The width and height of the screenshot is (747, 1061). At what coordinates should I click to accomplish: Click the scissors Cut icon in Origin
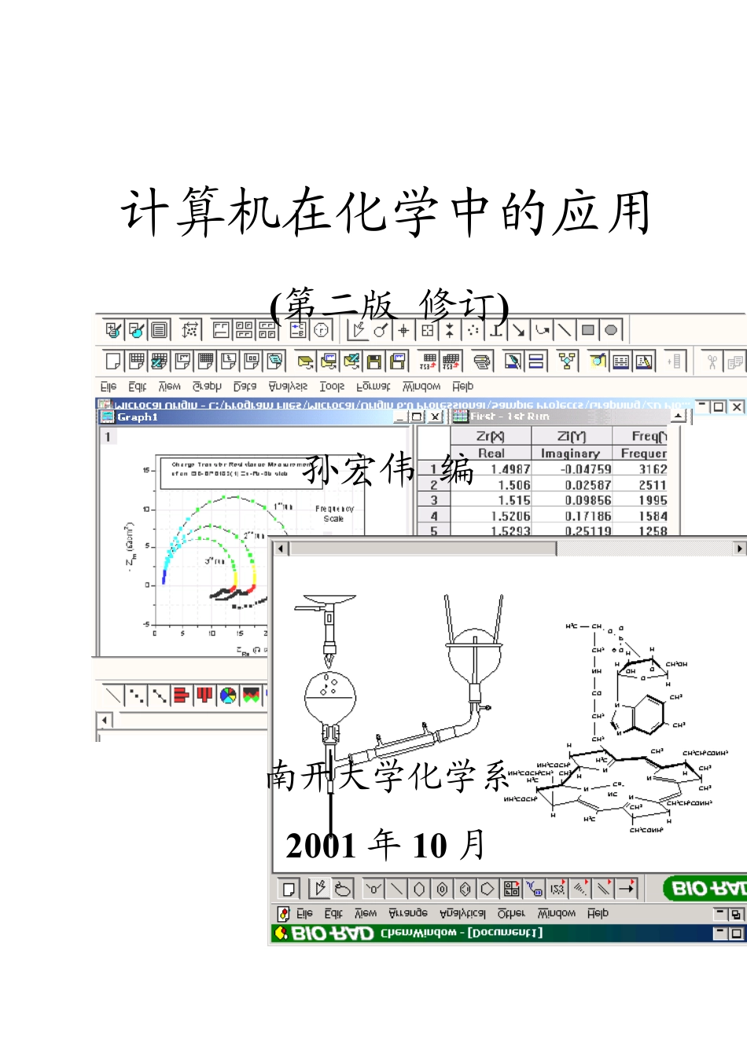pyautogui.click(x=712, y=361)
